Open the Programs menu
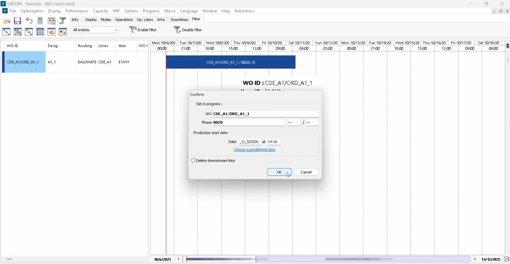Image resolution: width=510 pixels, height=264 pixels. tap(151, 11)
